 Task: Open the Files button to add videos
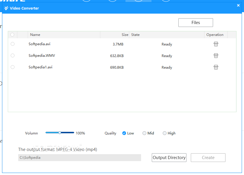pos(196,23)
